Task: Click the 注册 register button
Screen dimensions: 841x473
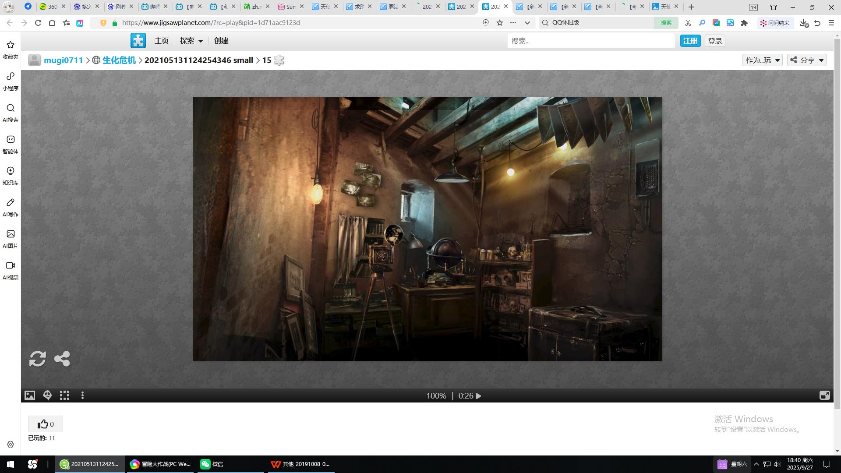Action: (690, 41)
